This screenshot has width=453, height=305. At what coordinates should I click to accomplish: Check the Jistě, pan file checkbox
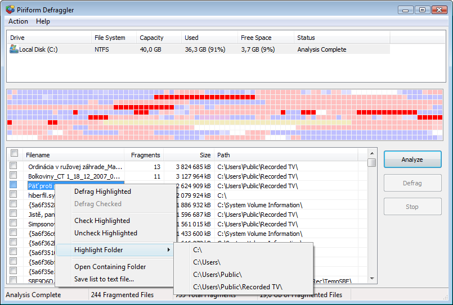(x=14, y=213)
